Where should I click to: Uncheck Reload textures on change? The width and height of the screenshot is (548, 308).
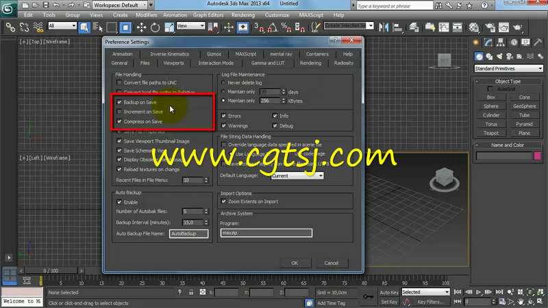tap(119, 169)
